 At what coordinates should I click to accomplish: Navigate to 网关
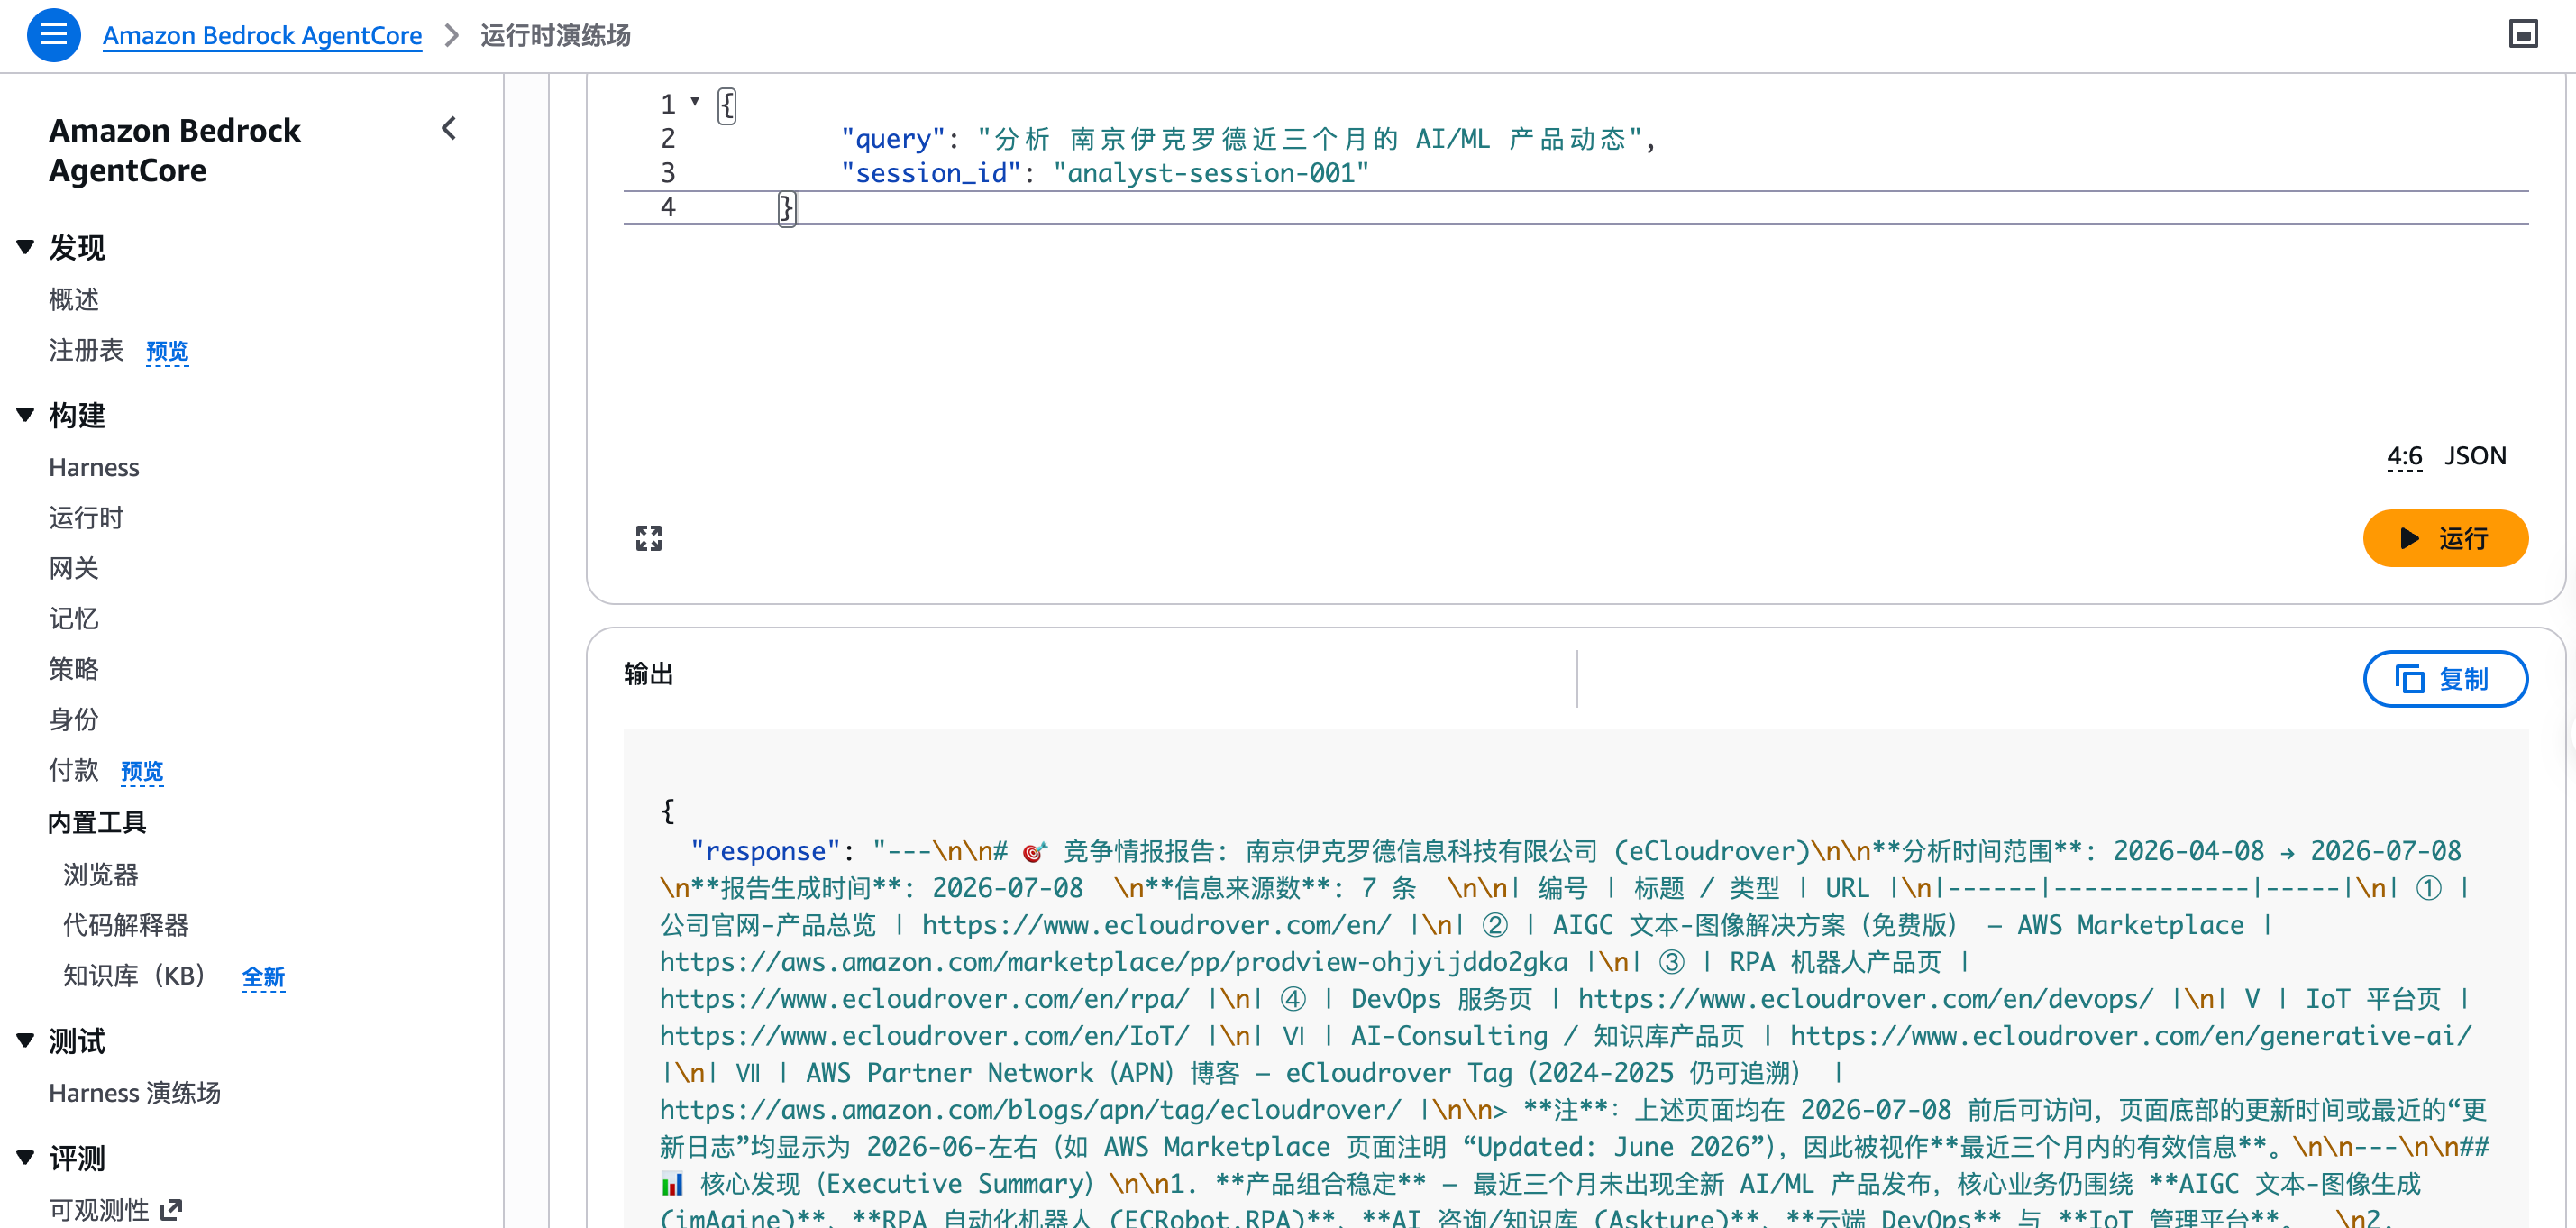coord(74,567)
